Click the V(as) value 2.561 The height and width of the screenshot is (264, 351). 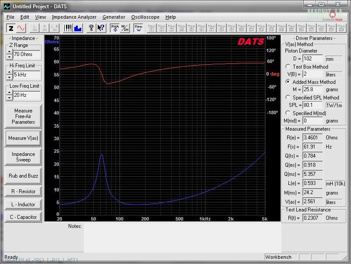(x=312, y=201)
